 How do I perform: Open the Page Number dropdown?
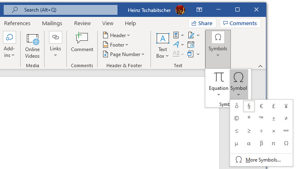coord(123,54)
